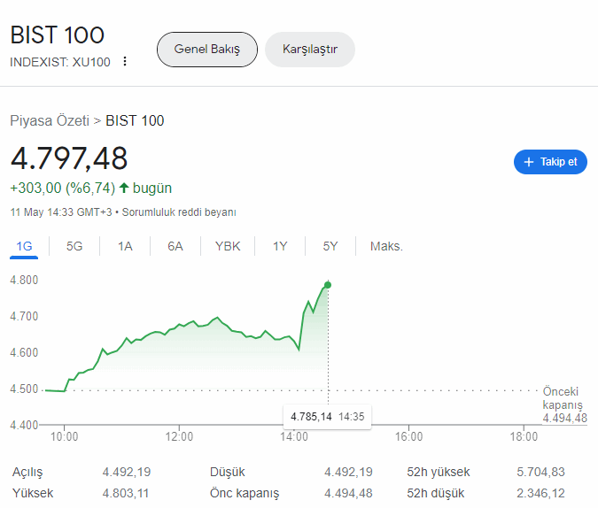The width and height of the screenshot is (598, 508).
Task: Click the 52h yüksek label
Action: [x=439, y=473]
